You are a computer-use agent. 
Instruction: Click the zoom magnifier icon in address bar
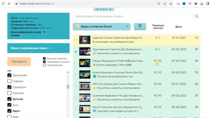coord(159,4)
